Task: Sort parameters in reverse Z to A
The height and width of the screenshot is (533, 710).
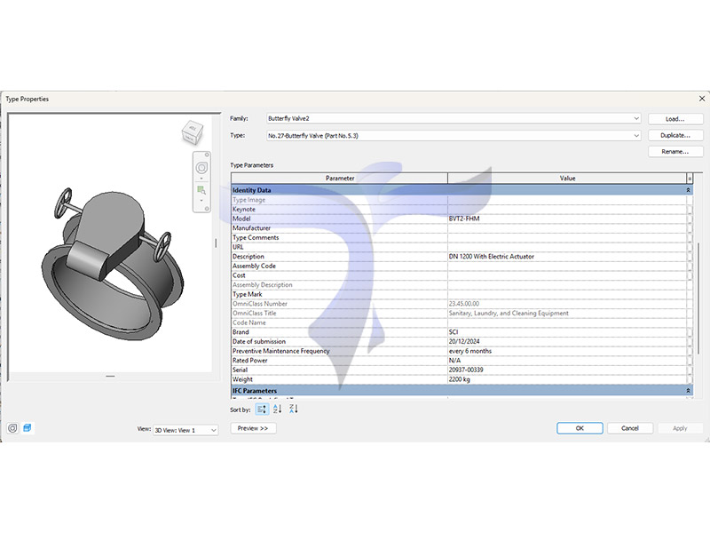Action: [294, 409]
